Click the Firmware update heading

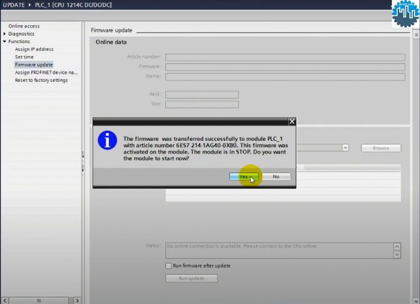coord(112,30)
